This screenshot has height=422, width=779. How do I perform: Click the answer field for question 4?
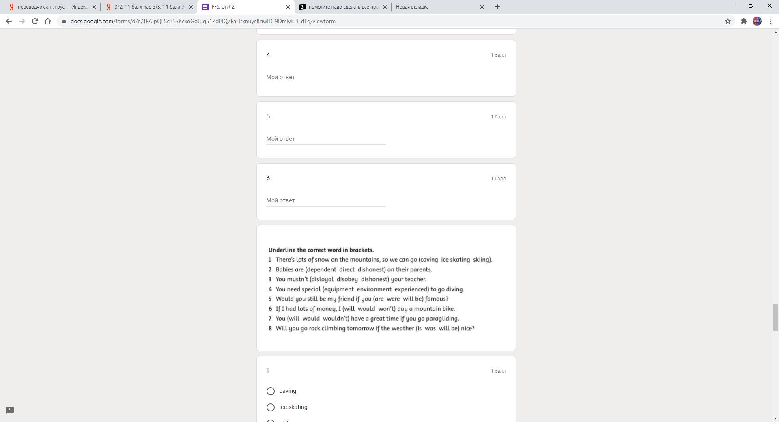pos(326,77)
